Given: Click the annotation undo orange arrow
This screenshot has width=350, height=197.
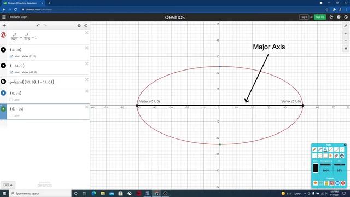Looking at the screenshot, I should coord(315,183).
